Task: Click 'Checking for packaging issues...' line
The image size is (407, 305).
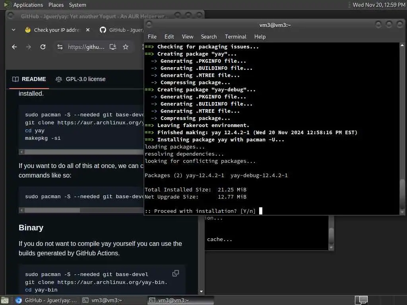Action: tap(202, 47)
